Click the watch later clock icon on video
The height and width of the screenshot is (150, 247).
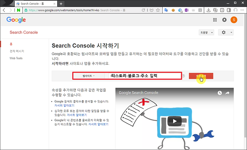click(220, 93)
